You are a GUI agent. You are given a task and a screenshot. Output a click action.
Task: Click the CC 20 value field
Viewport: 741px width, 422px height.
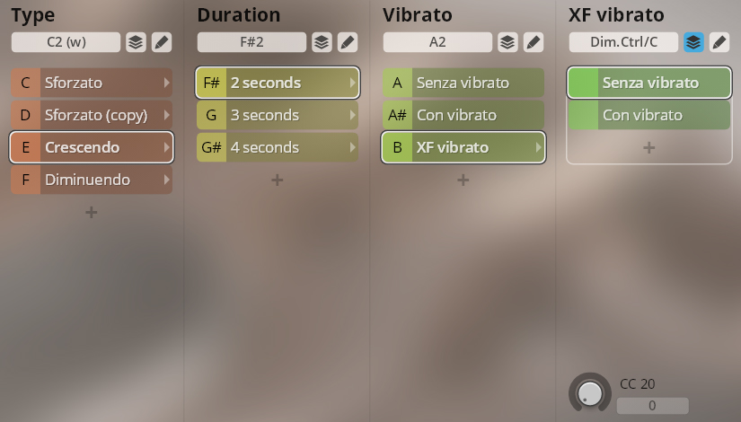652,406
